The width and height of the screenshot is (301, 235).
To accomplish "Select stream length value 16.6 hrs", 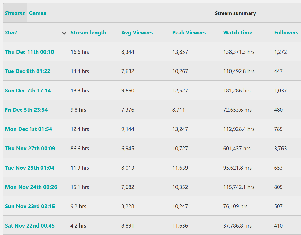I will click(80, 52).
